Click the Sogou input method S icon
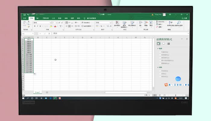Viewport: 211px width, 121px height. point(166,85)
